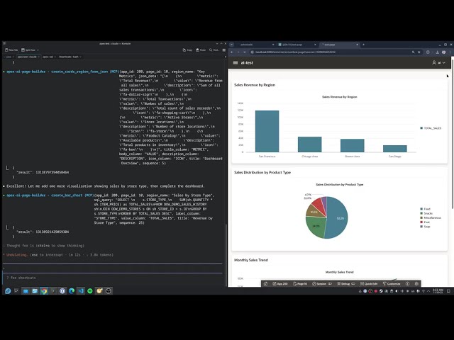Toggle the Miscellaneous legend item in pie chart
Image resolution: width=454 pixels, height=340 pixels.
click(x=431, y=217)
